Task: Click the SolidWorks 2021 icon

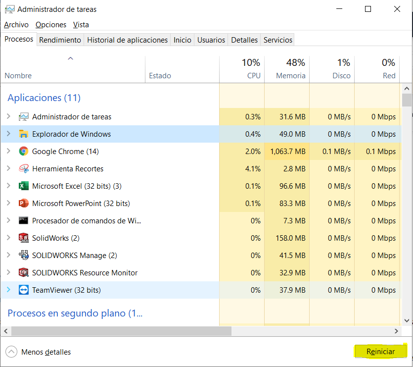Action: [23, 238]
